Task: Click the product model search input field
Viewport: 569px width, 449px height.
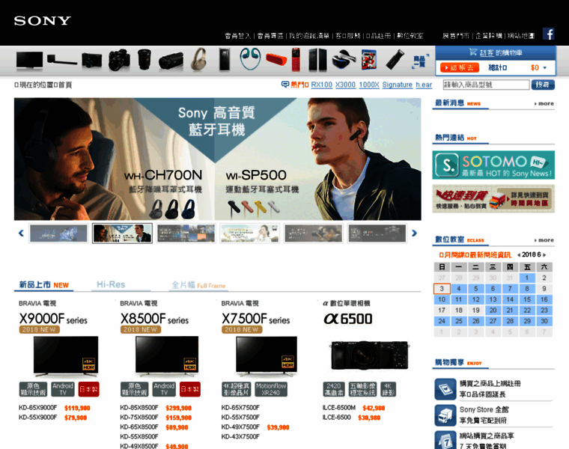Action: pyautogui.click(x=486, y=85)
